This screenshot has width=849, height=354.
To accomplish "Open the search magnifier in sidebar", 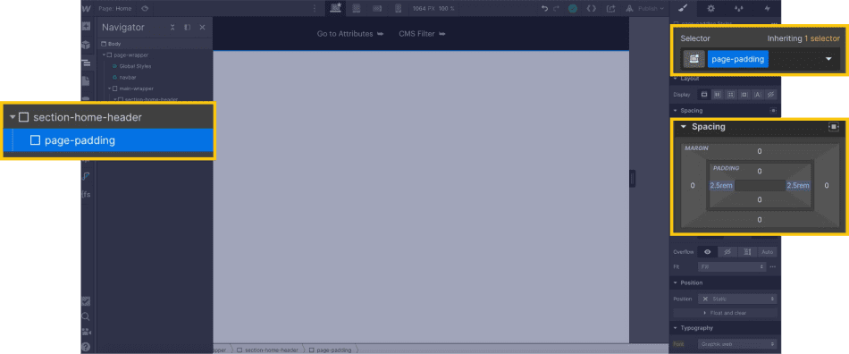I will [86, 316].
